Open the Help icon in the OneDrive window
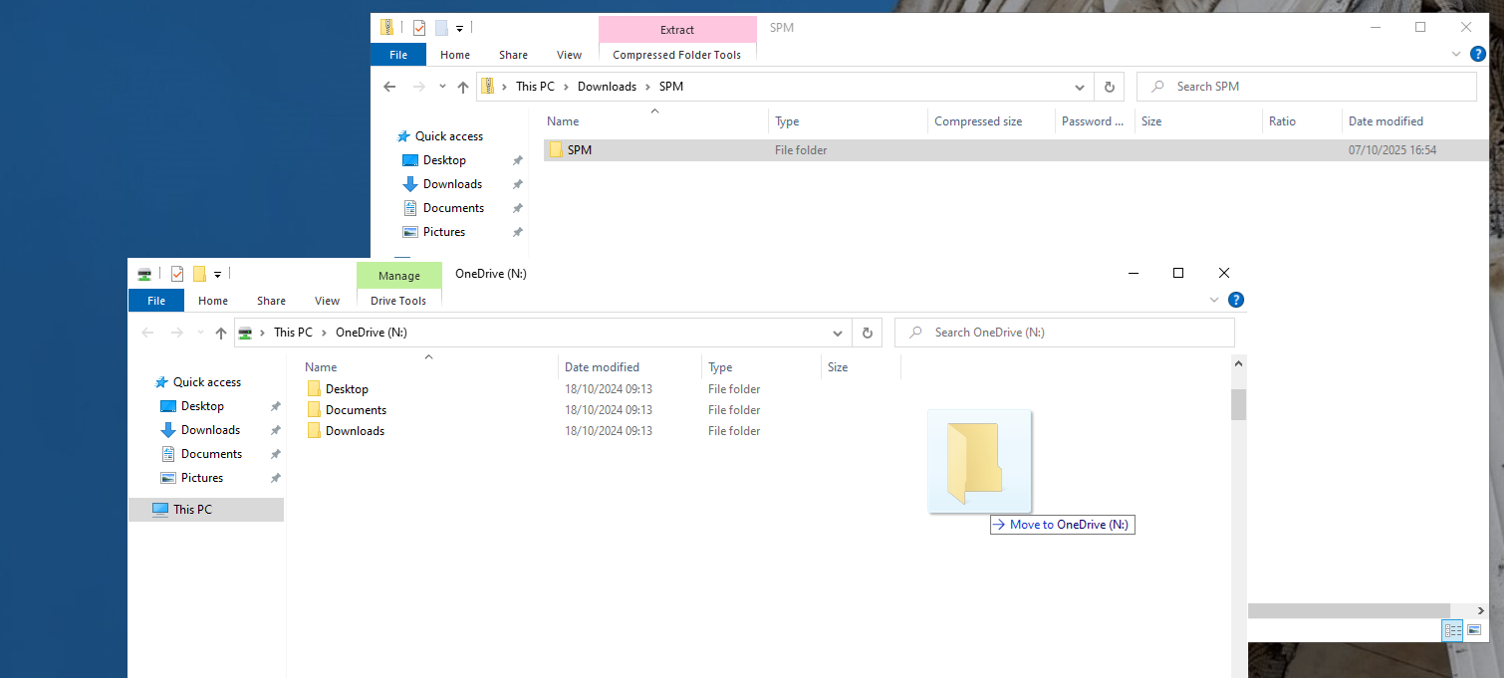 coord(1236,300)
